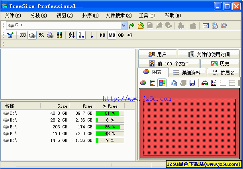This screenshot has height=169, width=243.
Task: Click the 名称 column header
Action: tap(21, 106)
